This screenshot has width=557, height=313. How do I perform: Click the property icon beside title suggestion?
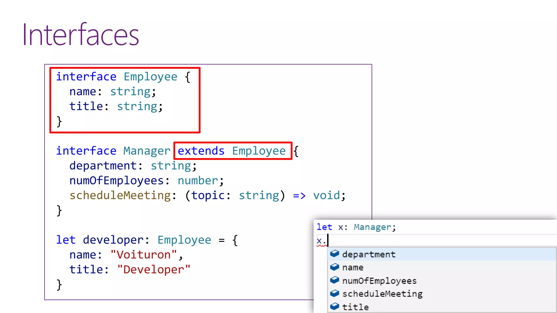click(x=335, y=306)
